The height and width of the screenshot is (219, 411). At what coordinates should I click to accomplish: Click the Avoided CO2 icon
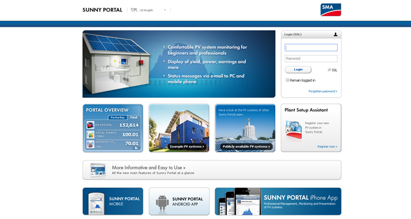[x=90, y=144]
